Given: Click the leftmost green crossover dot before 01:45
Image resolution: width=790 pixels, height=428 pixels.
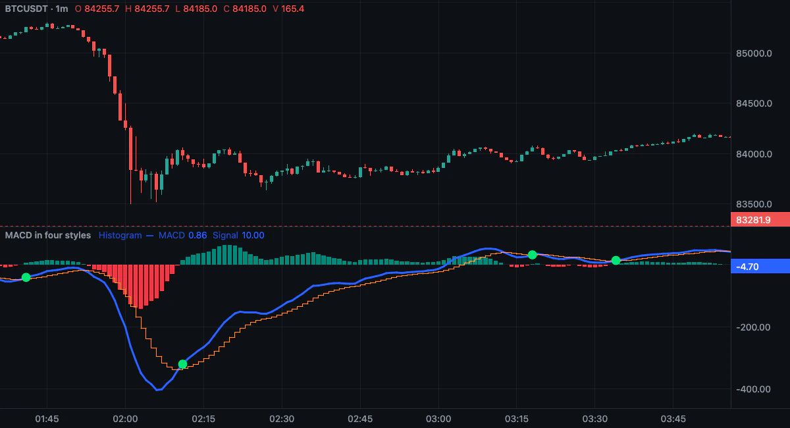Looking at the screenshot, I should click(x=26, y=277).
